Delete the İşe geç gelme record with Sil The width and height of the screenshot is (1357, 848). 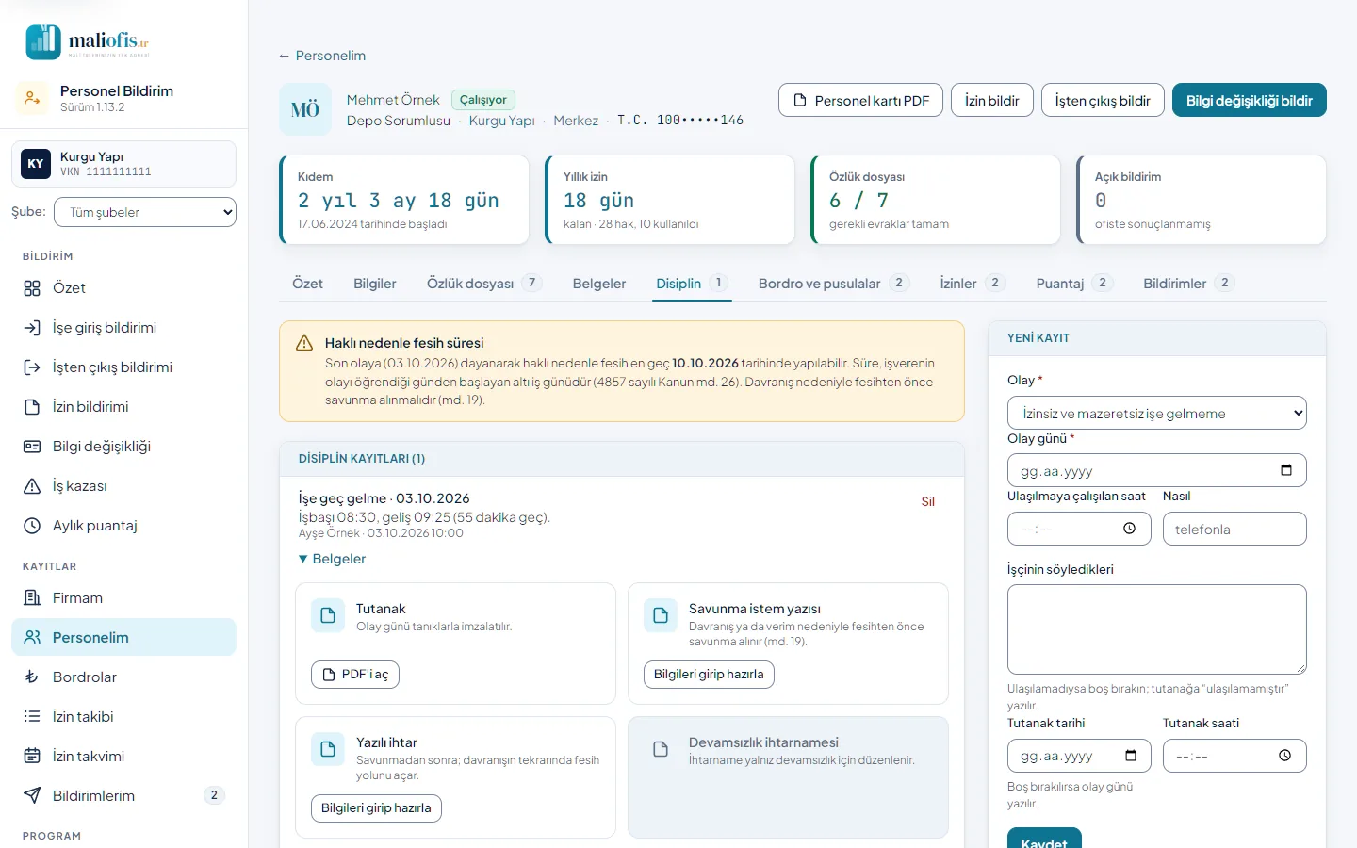point(928,502)
